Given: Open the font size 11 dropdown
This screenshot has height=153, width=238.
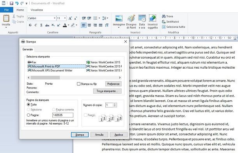Looking at the screenshot, I should [65, 18].
